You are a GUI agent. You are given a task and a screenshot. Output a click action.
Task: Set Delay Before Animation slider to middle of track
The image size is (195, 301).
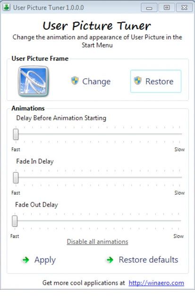coord(98,134)
